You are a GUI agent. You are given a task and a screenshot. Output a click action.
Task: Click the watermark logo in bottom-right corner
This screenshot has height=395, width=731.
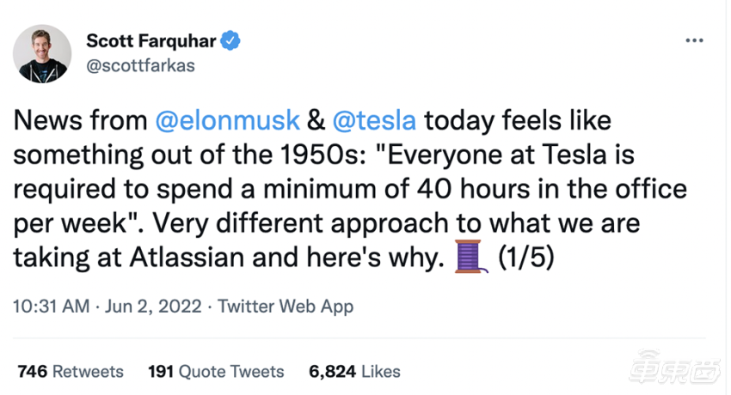(x=675, y=371)
